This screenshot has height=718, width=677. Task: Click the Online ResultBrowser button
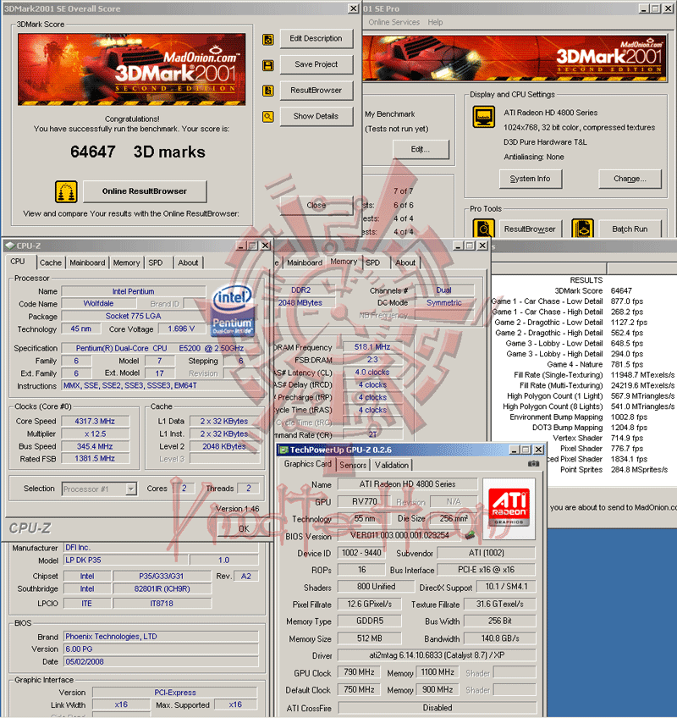click(x=145, y=191)
